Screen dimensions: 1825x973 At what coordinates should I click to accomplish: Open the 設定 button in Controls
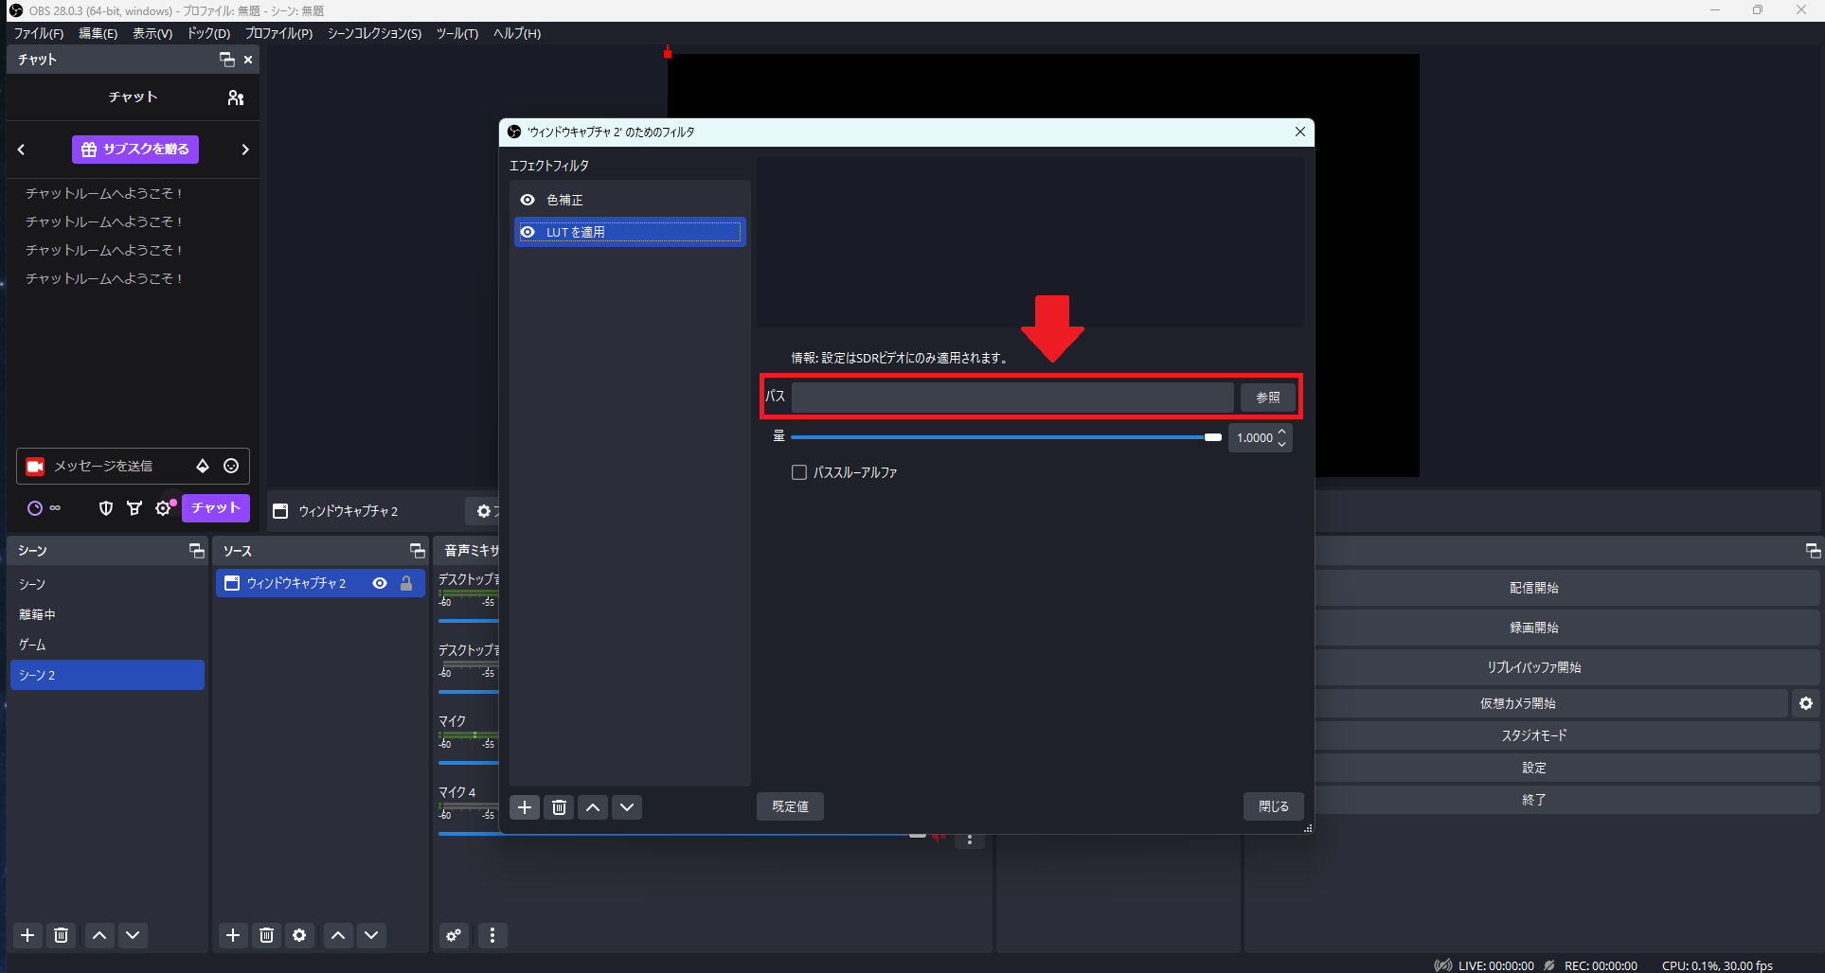pyautogui.click(x=1533, y=768)
